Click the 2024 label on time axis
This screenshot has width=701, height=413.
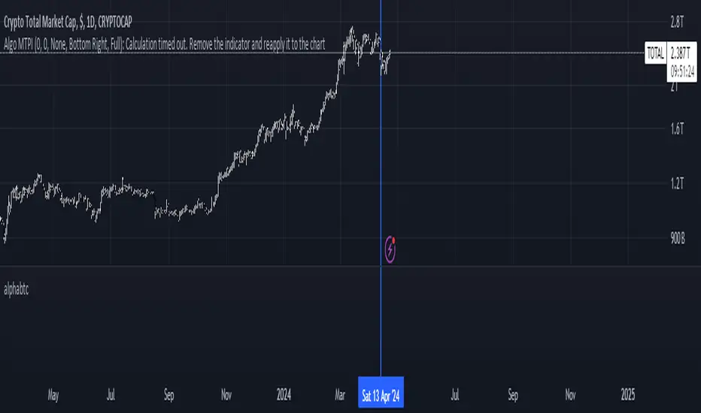(x=284, y=393)
